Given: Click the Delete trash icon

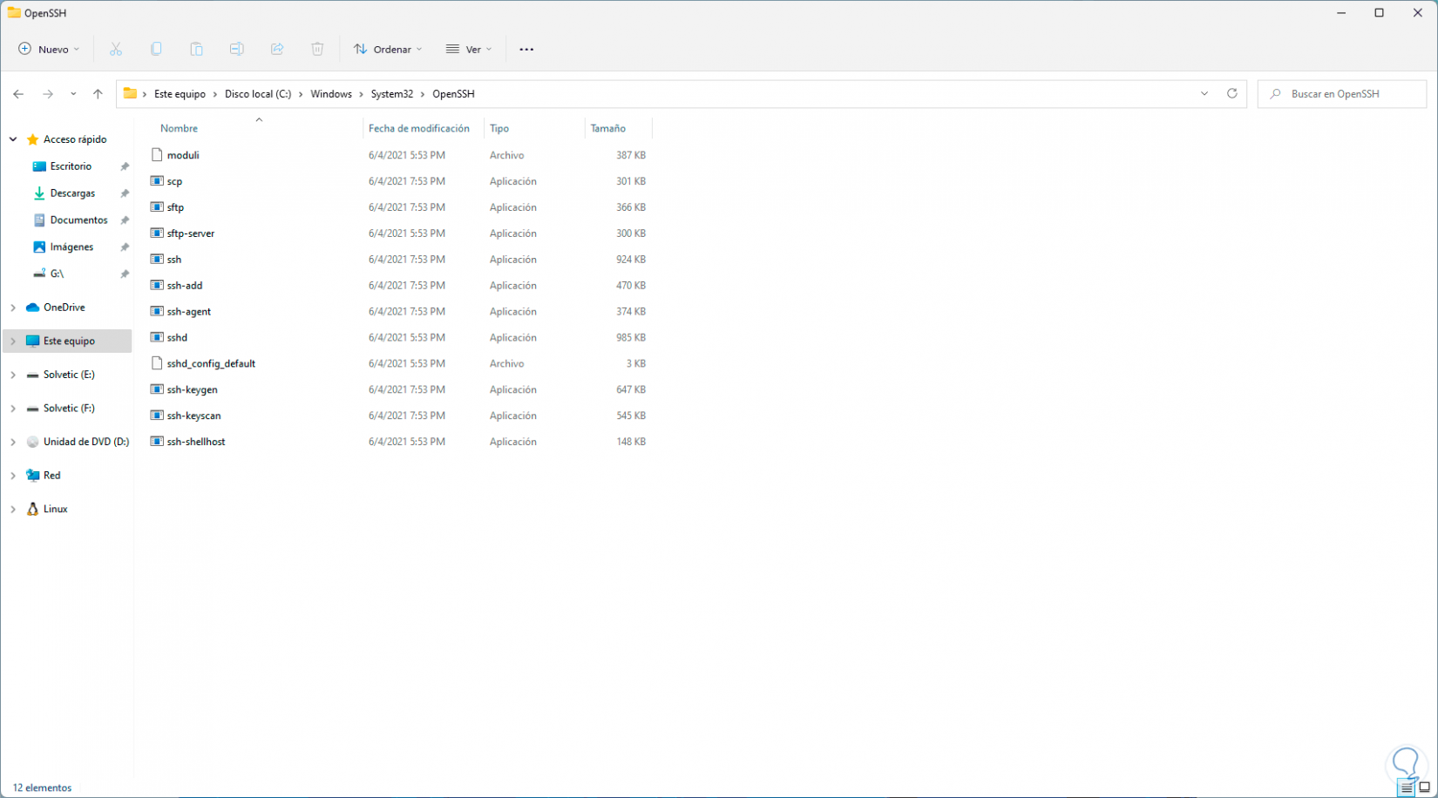Looking at the screenshot, I should (317, 49).
